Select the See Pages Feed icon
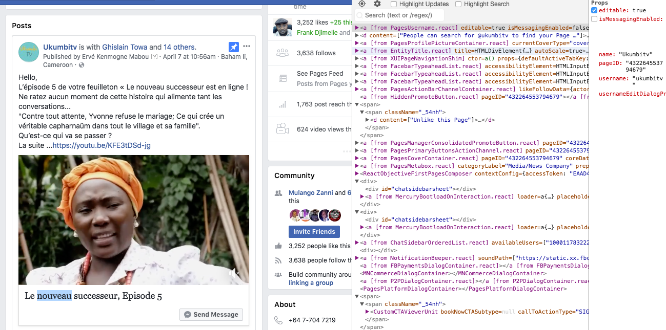 tap(283, 78)
